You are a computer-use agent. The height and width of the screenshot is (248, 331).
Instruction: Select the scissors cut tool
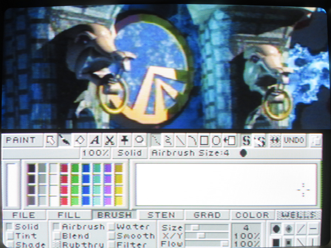click(x=109, y=140)
